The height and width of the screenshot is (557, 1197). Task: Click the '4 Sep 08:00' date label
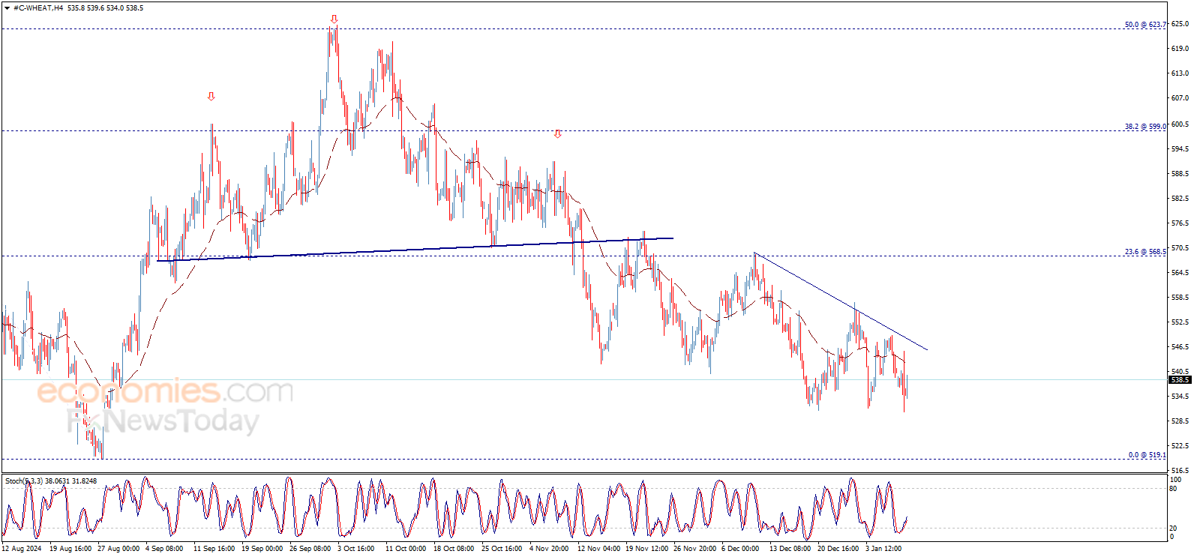tap(164, 549)
